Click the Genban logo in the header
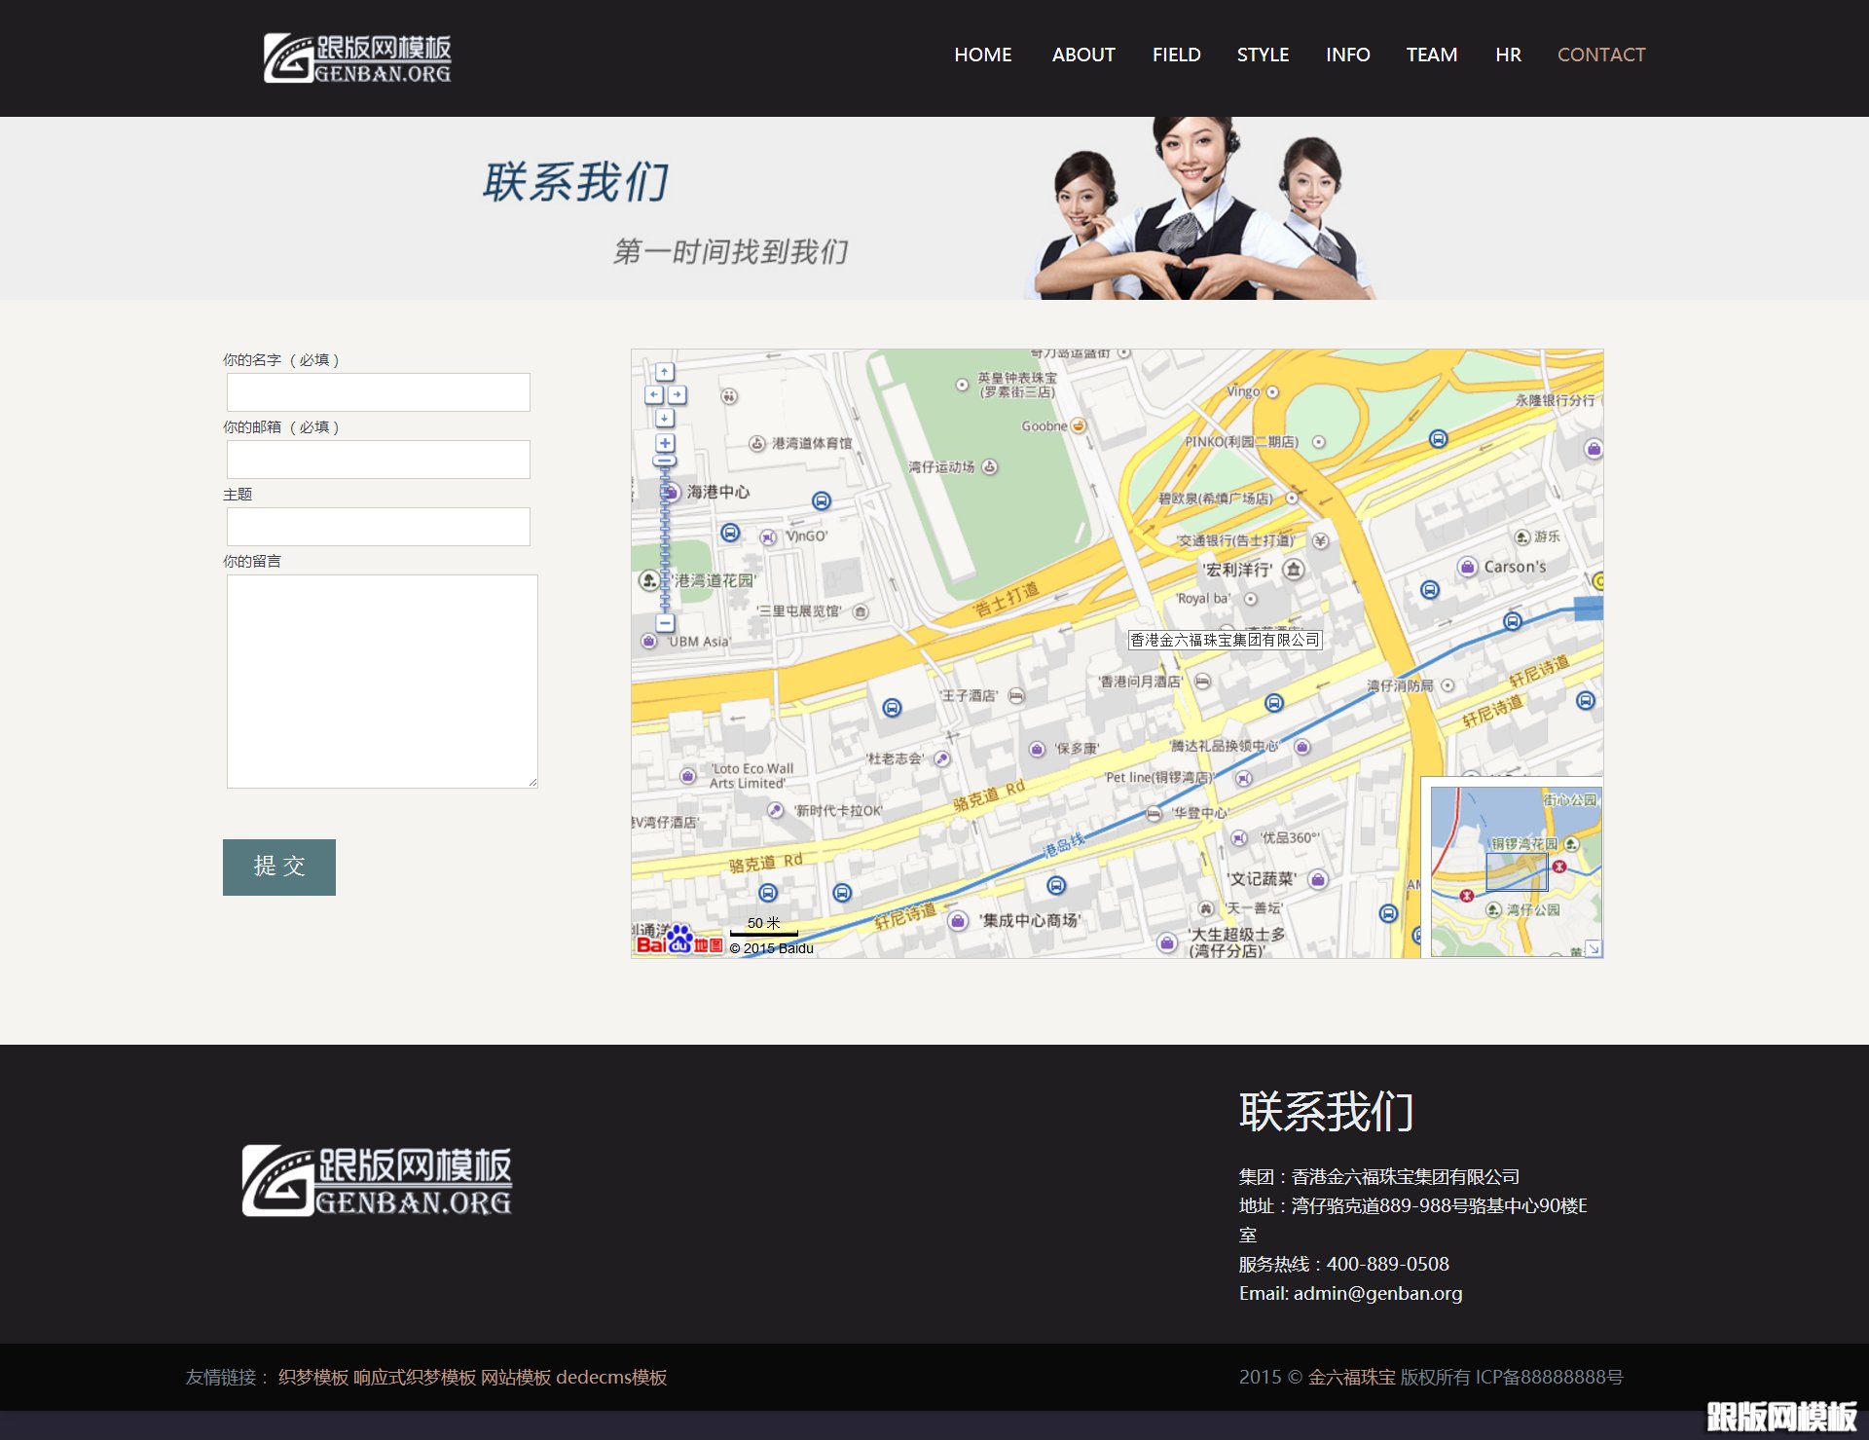 pyautogui.click(x=358, y=57)
